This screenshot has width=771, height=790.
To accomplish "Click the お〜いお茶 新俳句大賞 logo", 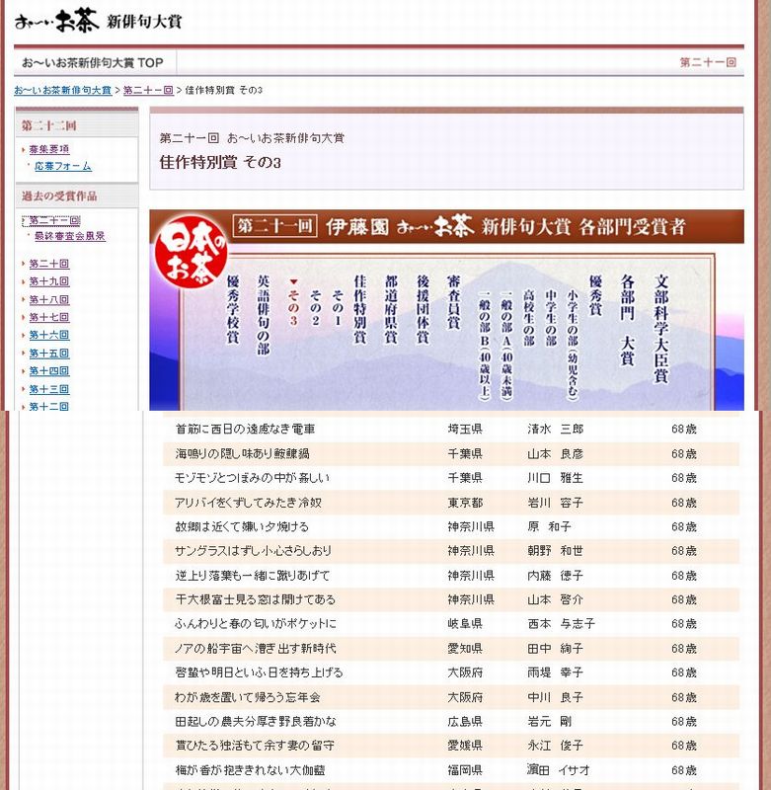I will (98, 21).
